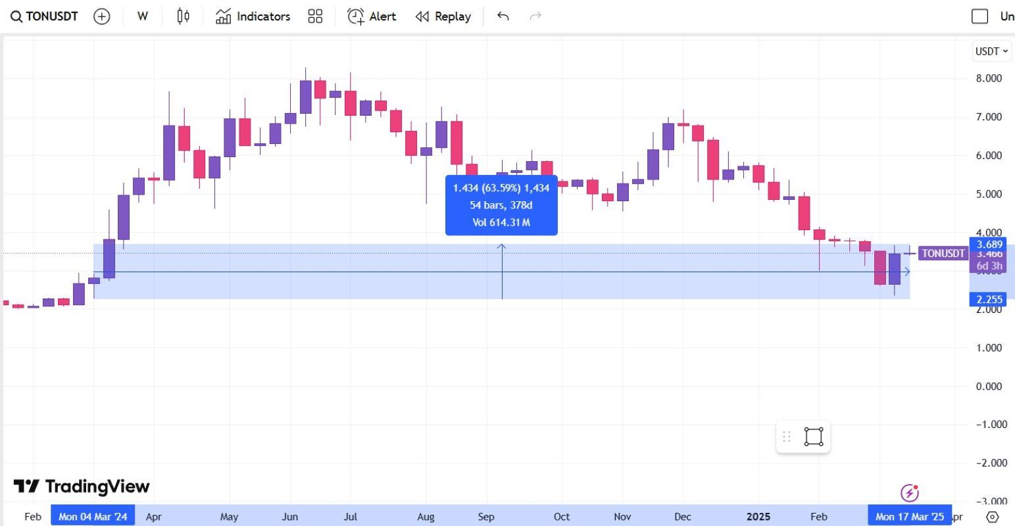Screen dimensions: 1015x526
Task: Click the 1.000 price axis label
Action: [x=989, y=348]
